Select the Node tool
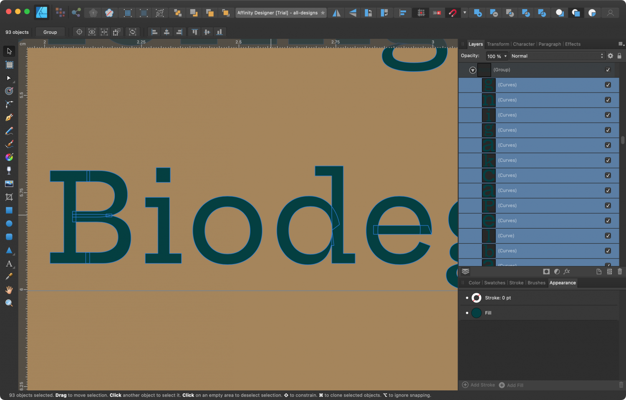 (9, 78)
